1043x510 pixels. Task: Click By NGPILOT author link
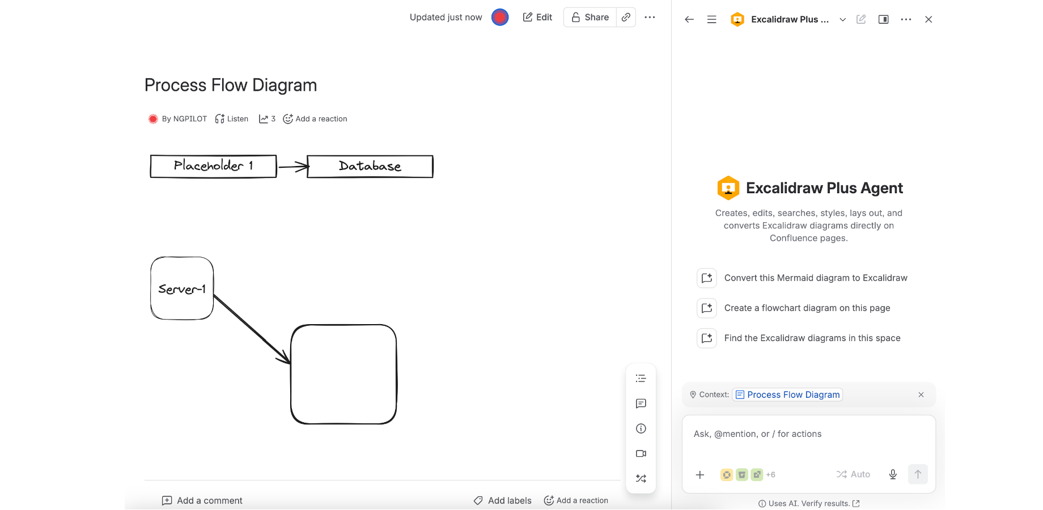pyautogui.click(x=184, y=119)
